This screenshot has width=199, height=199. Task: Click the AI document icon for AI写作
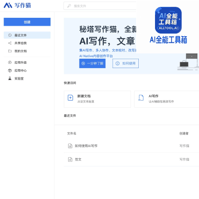click(x=141, y=98)
